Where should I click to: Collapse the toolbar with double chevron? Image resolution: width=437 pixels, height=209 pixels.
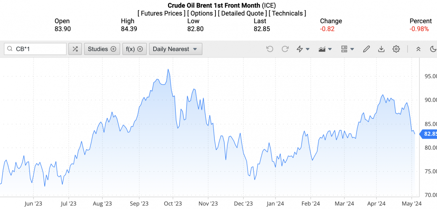click(x=418, y=49)
